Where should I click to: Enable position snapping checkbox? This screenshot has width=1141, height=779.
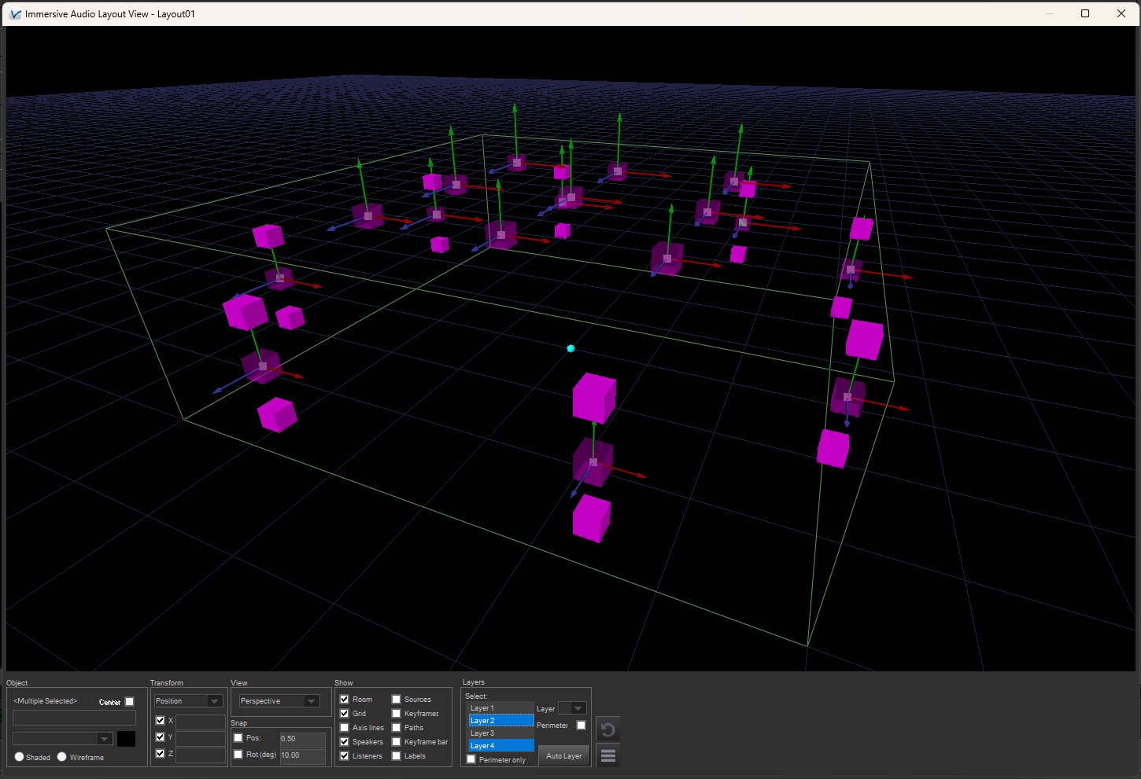238,738
